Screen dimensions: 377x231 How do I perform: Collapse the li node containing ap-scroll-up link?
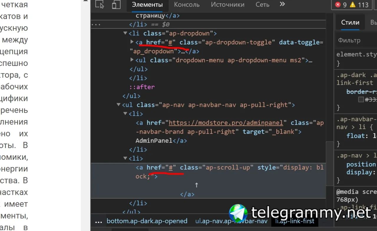tap(125, 158)
